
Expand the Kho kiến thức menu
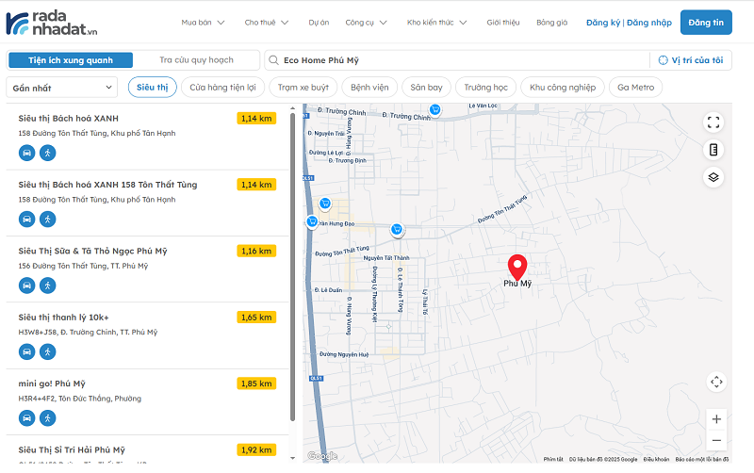[436, 23]
